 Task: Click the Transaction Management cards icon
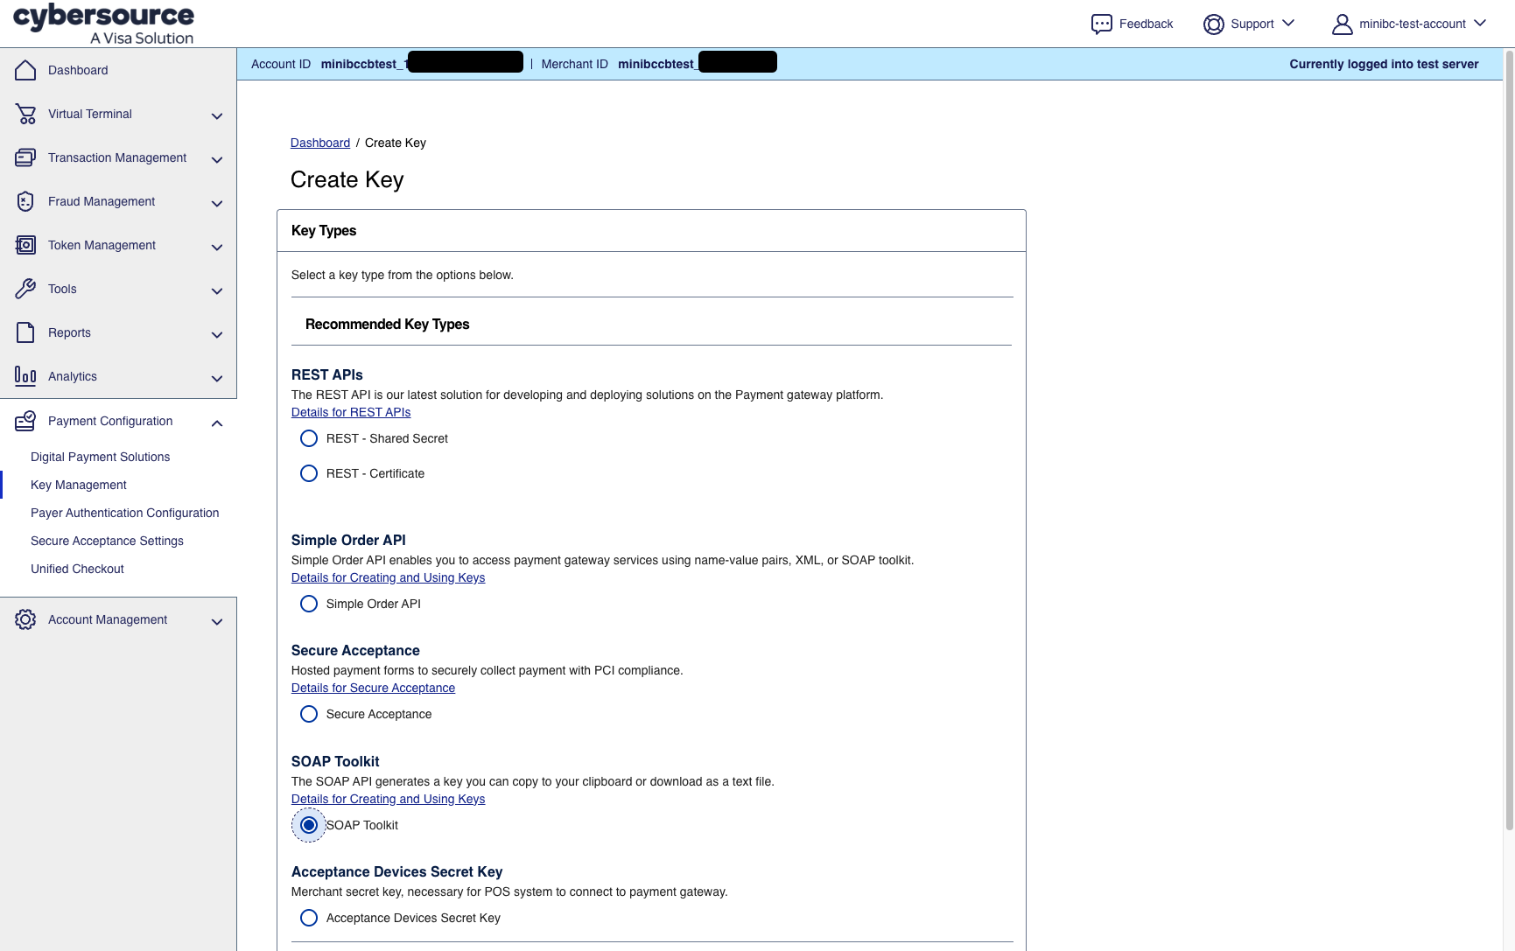pos(25,157)
